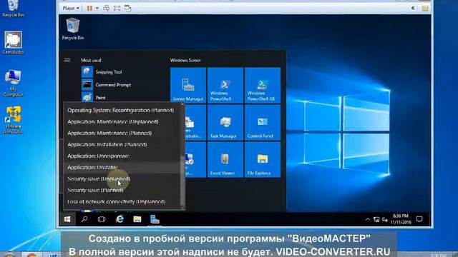Select Application: Maintenance (Unplanned) reason
This screenshot has height=257, width=458.
(122, 121)
